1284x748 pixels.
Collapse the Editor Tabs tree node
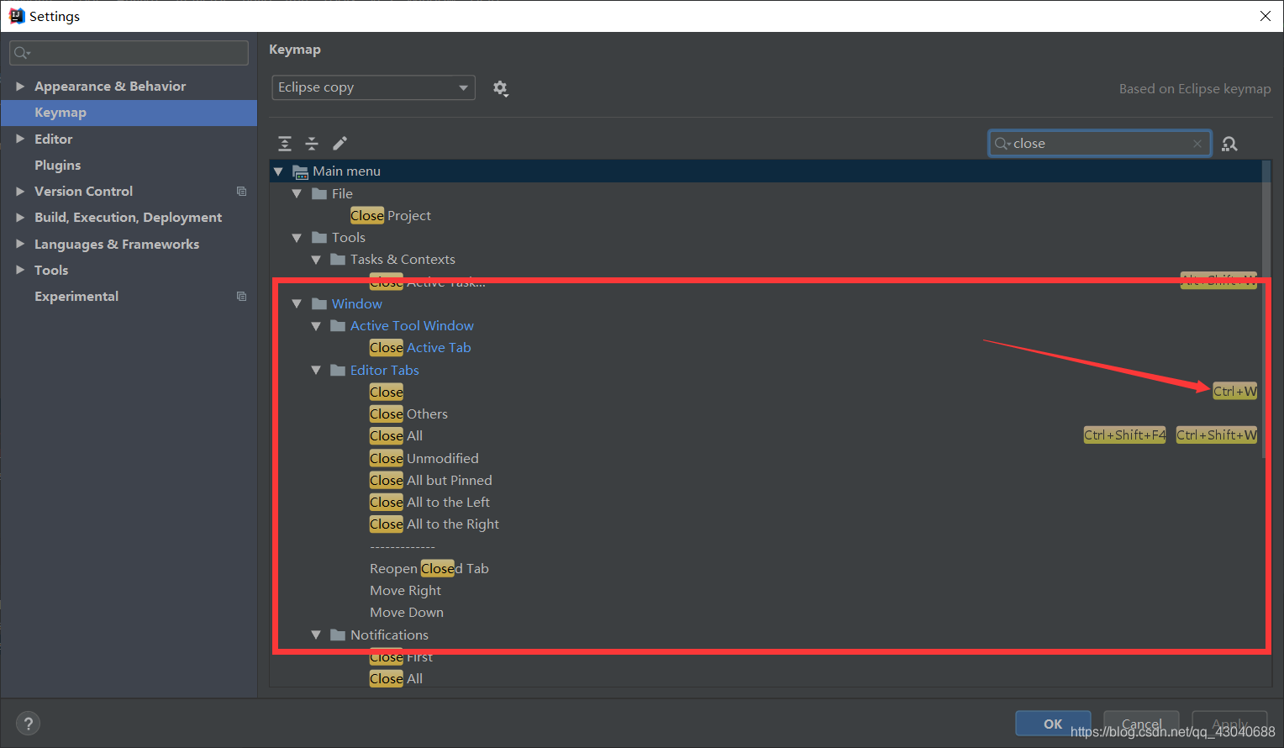pos(316,371)
